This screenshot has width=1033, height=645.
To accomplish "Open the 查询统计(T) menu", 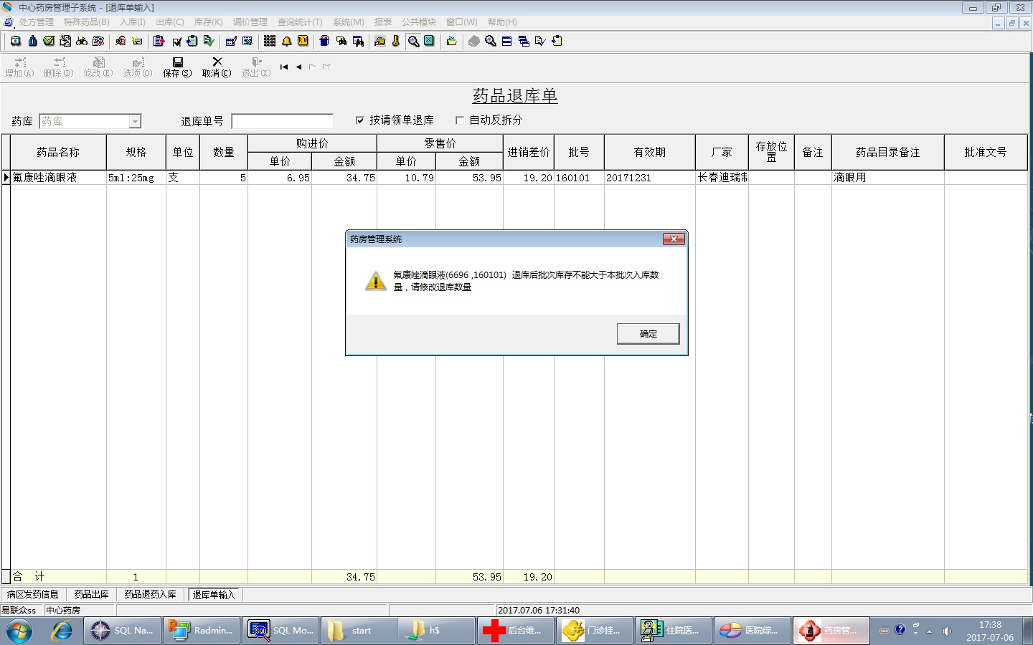I will 300,22.
